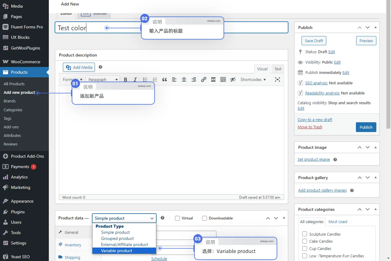The image size is (391, 261).
Task: Insert Read More tag icon
Action: click(213, 79)
